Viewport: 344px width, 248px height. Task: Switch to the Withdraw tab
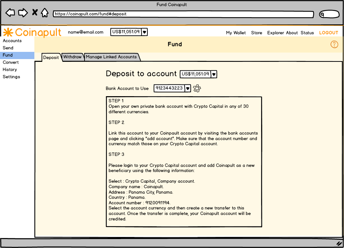coord(73,57)
